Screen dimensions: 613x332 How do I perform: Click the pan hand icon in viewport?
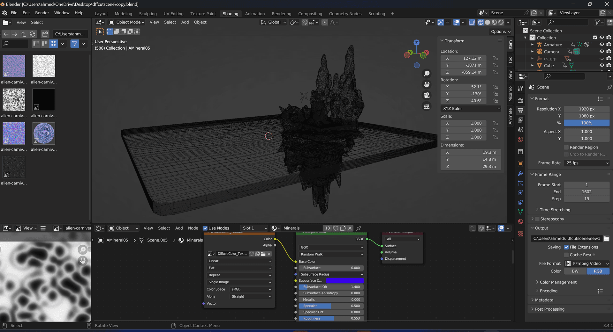(427, 84)
